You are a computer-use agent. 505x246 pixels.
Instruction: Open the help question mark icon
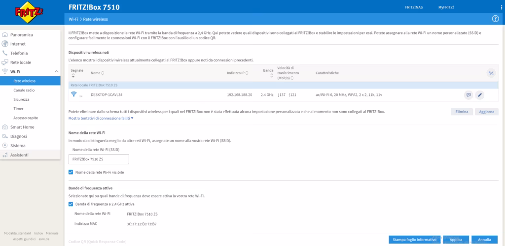[x=495, y=19]
